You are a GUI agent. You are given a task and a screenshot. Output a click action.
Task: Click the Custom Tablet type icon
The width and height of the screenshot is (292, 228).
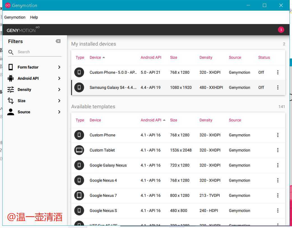79,150
